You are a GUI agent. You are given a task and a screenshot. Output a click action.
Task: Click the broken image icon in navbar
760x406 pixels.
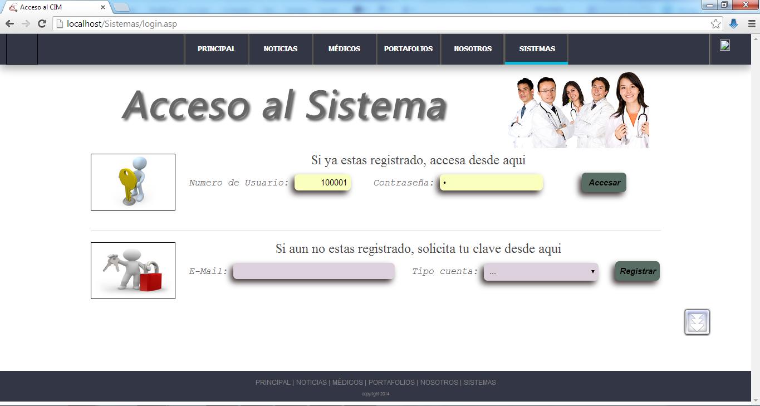[725, 45]
